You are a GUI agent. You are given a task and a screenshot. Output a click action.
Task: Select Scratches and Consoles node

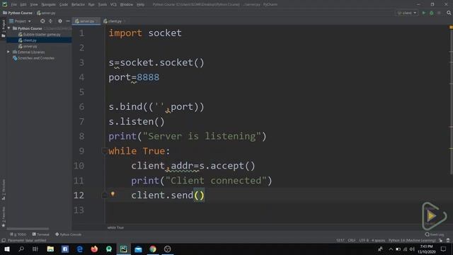[x=33, y=58]
